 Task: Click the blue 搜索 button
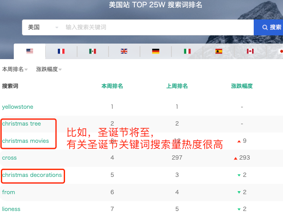click(x=271, y=27)
